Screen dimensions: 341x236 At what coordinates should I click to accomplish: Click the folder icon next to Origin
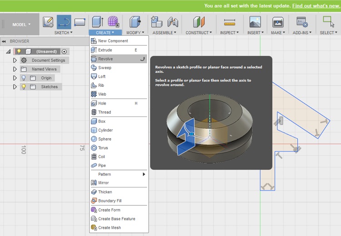(x=33, y=78)
